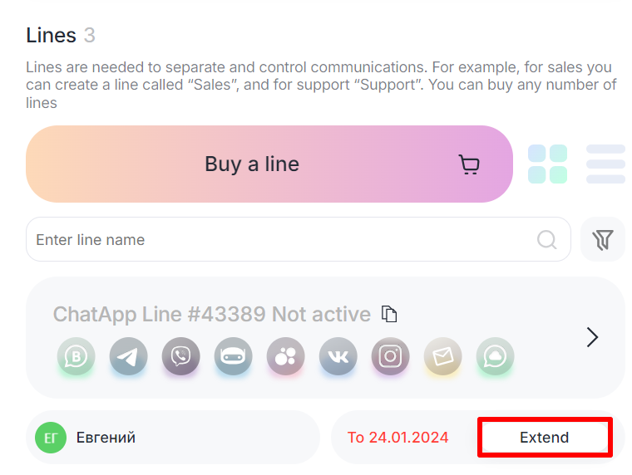Click the Instagram messenger icon
Screen dimensions: 632x475
390,357
